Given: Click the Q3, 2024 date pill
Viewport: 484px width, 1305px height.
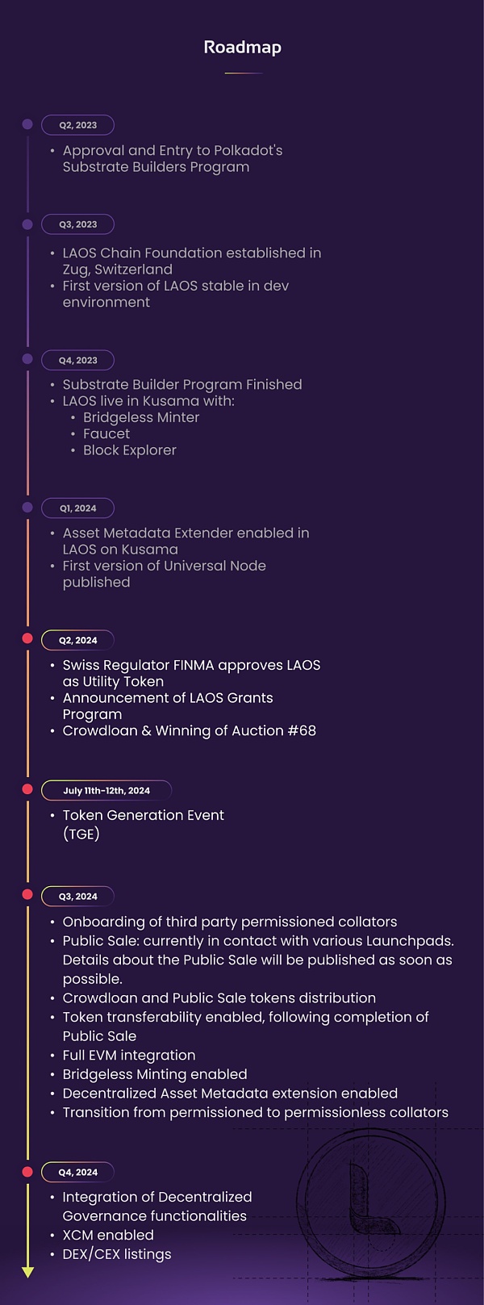Looking at the screenshot, I should tap(77, 896).
